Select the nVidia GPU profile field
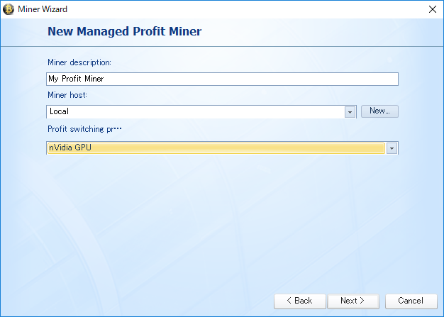The width and height of the screenshot is (444, 317). click(222, 148)
